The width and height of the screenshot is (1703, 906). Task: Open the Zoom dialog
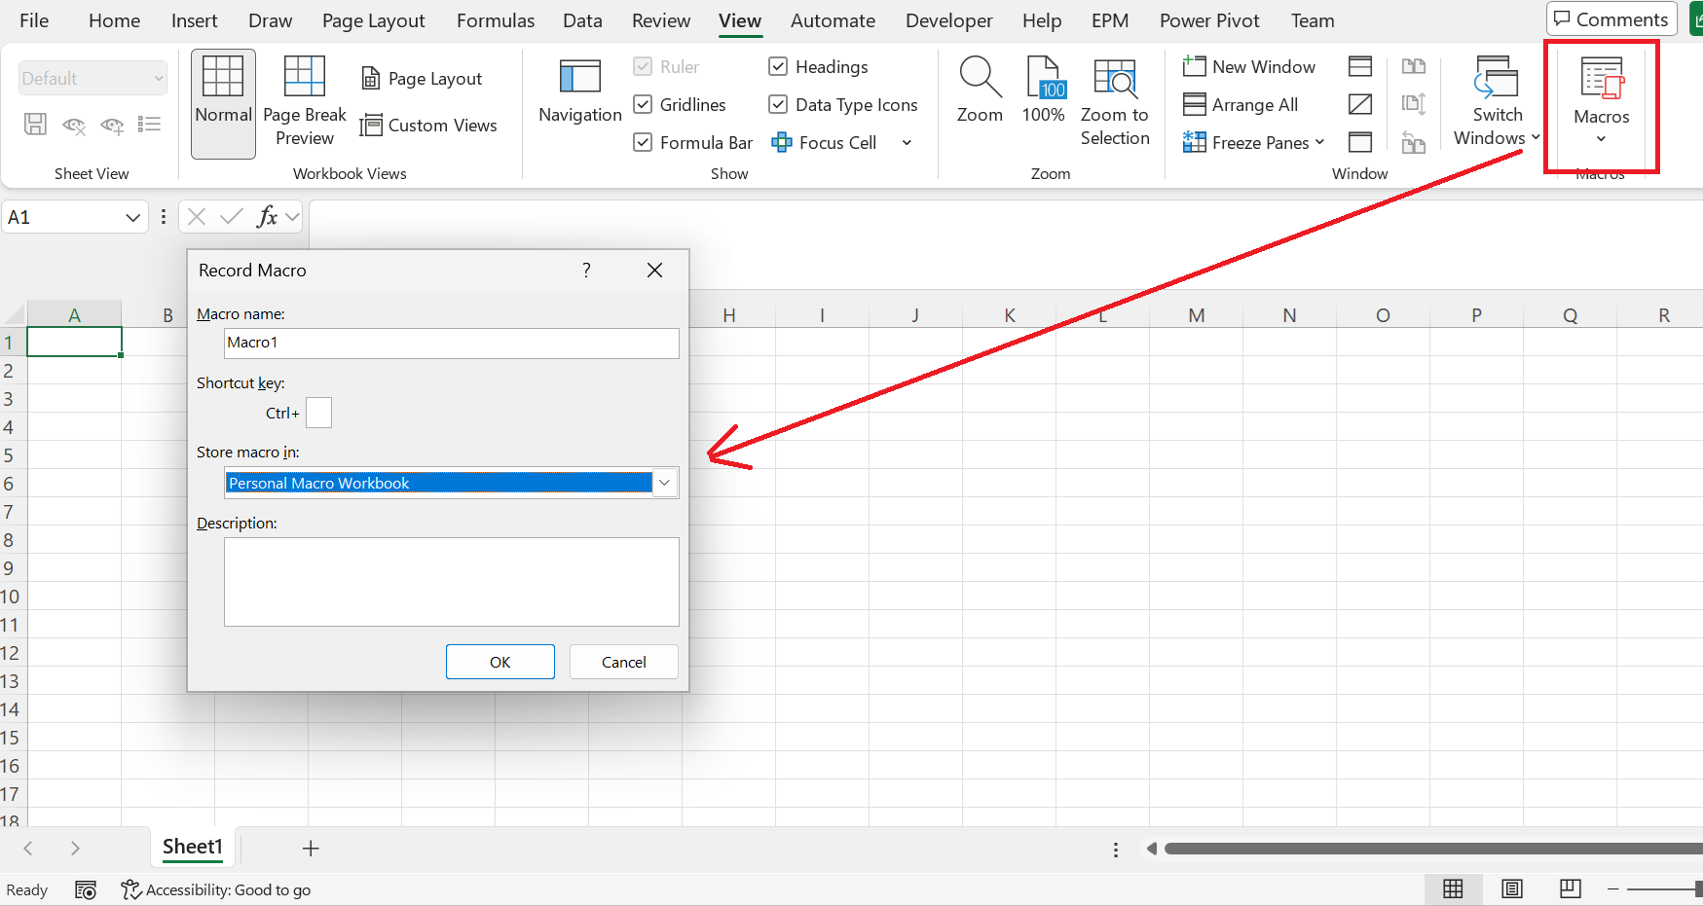pyautogui.click(x=980, y=91)
